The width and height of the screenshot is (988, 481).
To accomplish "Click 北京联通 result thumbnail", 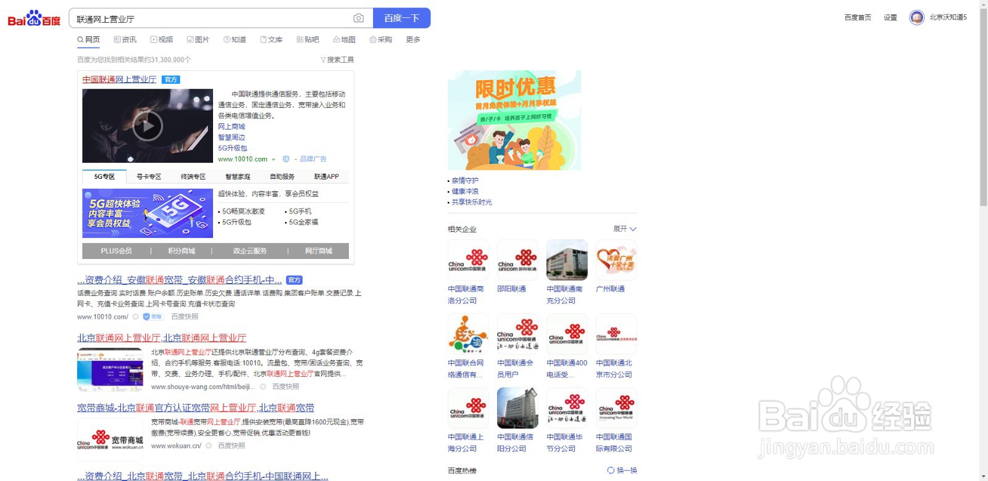I will point(110,369).
